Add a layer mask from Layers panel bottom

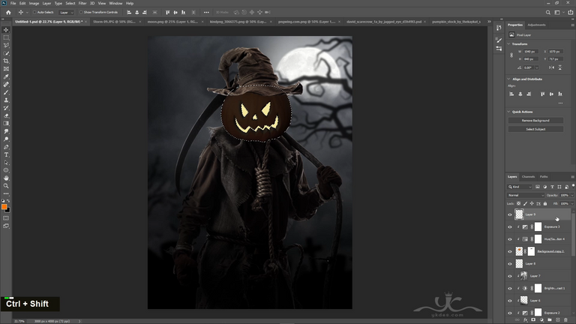(533, 320)
